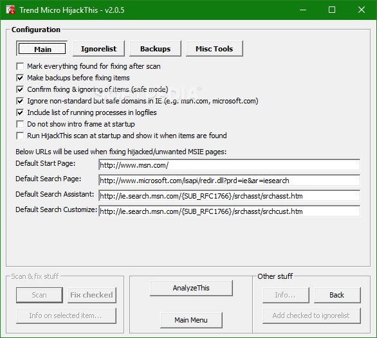Maximize the HijackThis window
Screen dimensions: 377x338
332,10
